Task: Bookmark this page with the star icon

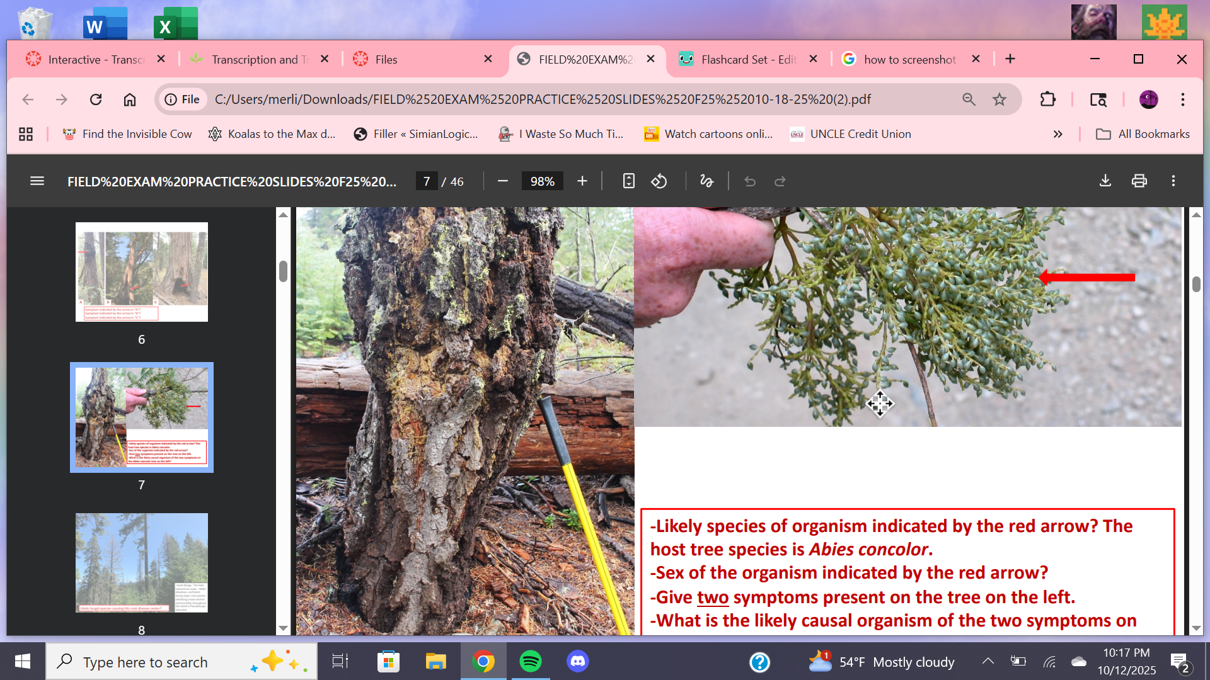Action: coord(1000,99)
